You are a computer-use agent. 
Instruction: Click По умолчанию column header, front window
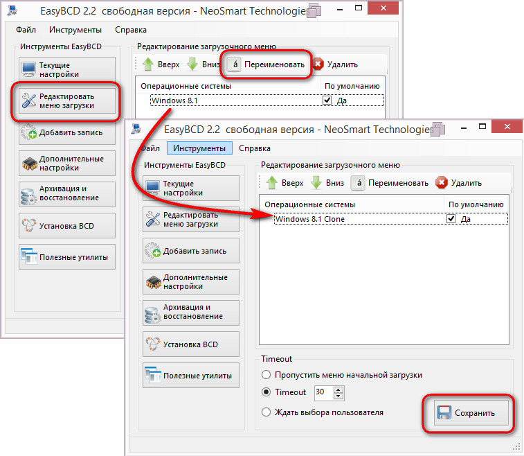coord(476,204)
